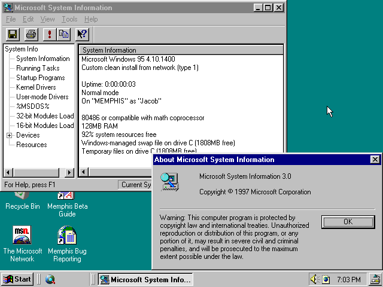The width and height of the screenshot is (383, 287).
Task: Launch Internet Explorer from quick launch
Action: click(x=50, y=279)
